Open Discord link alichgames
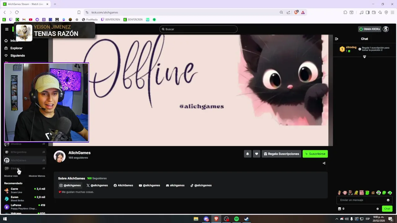This screenshot has width=397, height=223. pos(175,186)
